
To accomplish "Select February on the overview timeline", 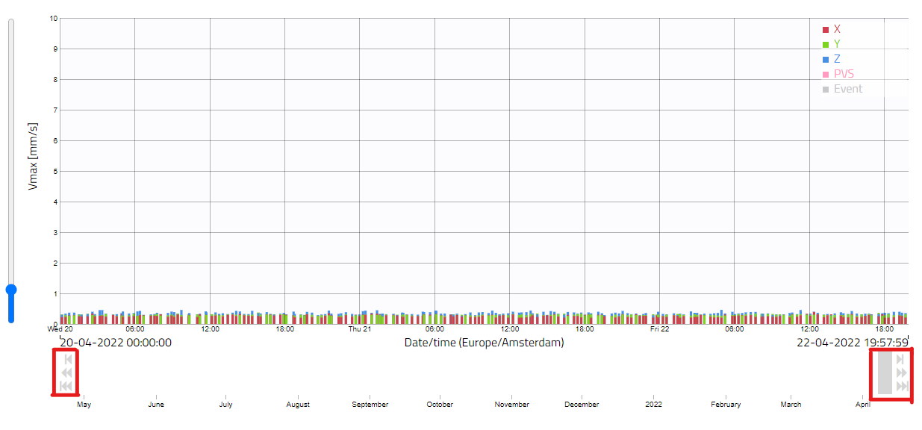I will click(x=726, y=405).
